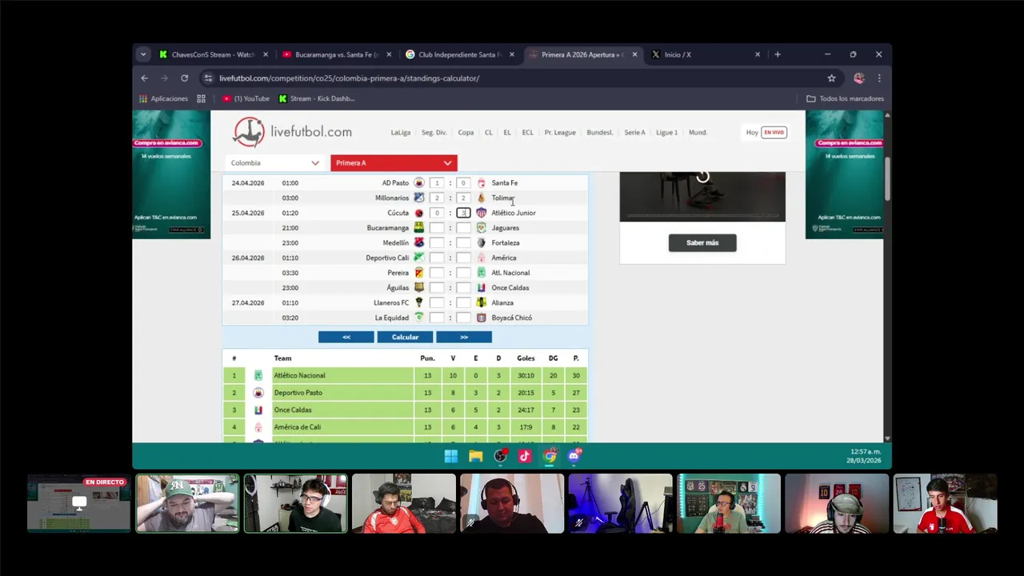The width and height of the screenshot is (1024, 576).
Task: Open Copa in the site navigation
Action: point(466,133)
